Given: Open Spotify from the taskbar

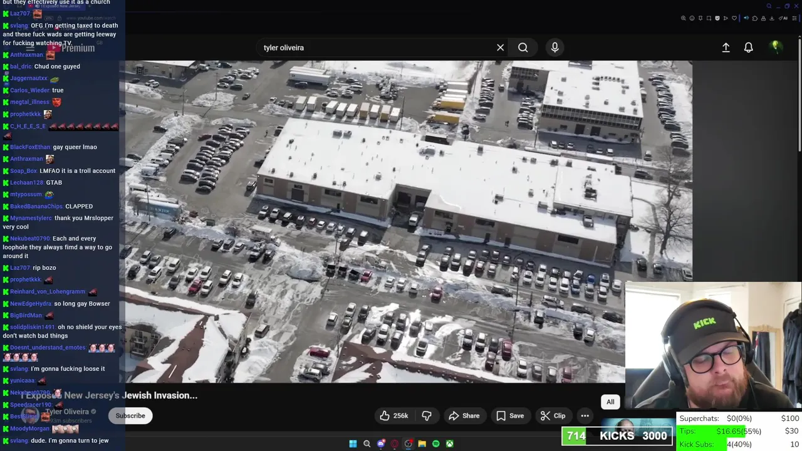Looking at the screenshot, I should click(436, 443).
